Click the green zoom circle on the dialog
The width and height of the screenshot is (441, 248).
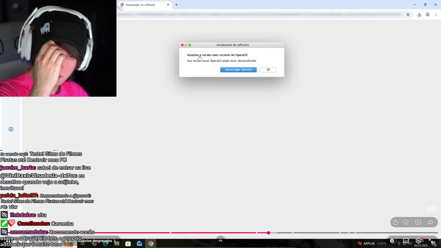tap(190, 45)
